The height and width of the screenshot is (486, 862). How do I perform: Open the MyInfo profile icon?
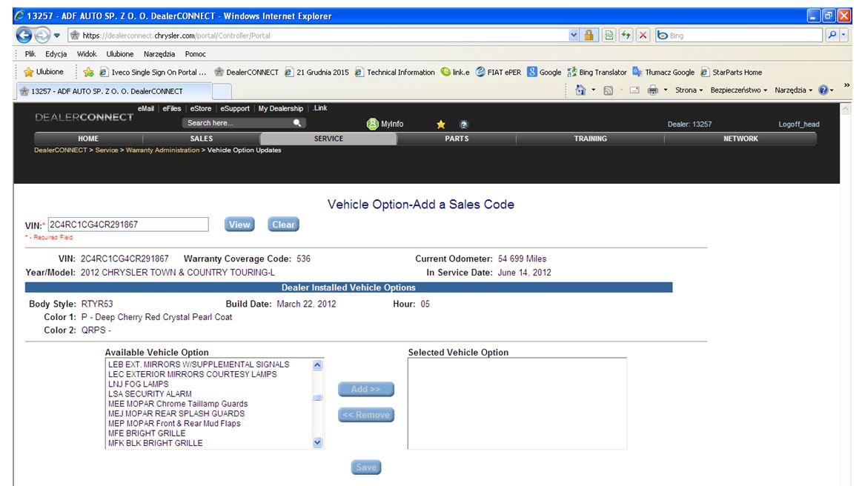tap(372, 124)
